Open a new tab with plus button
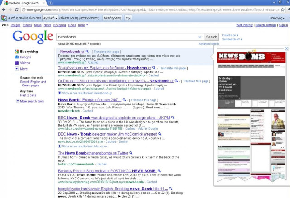The image size is (290, 198). click(50, 3)
